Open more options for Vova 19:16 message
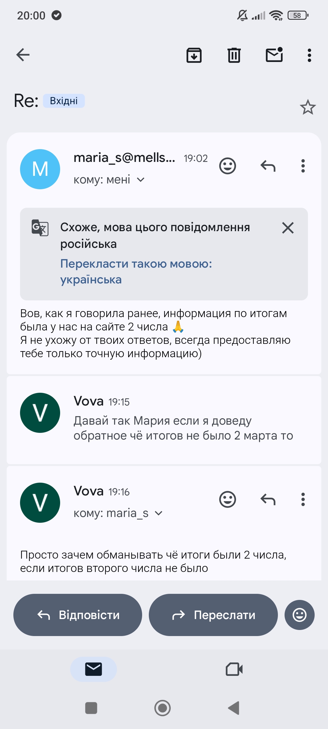 [303, 499]
